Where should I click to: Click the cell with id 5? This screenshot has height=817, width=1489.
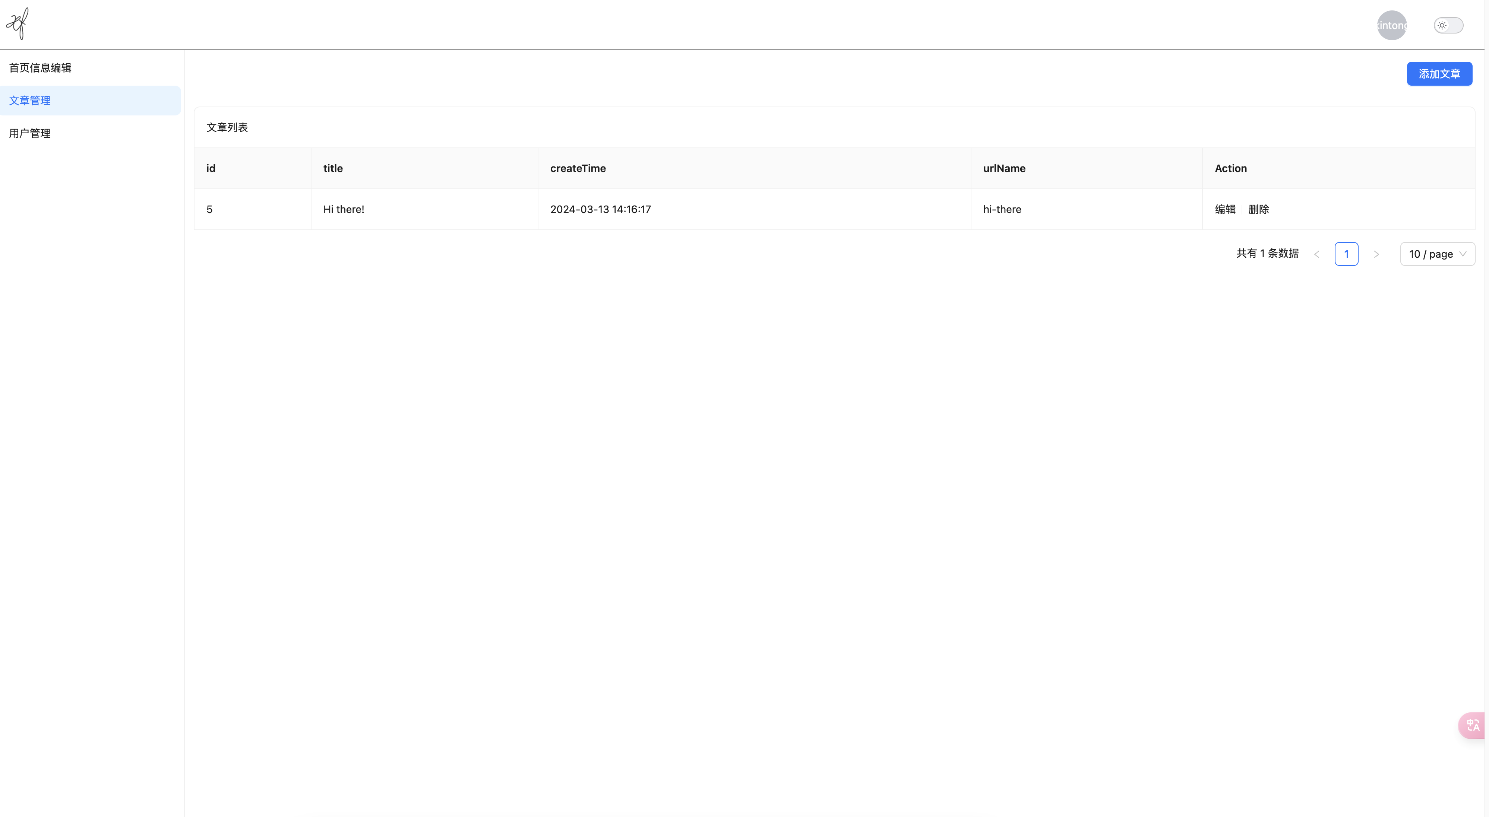click(253, 209)
